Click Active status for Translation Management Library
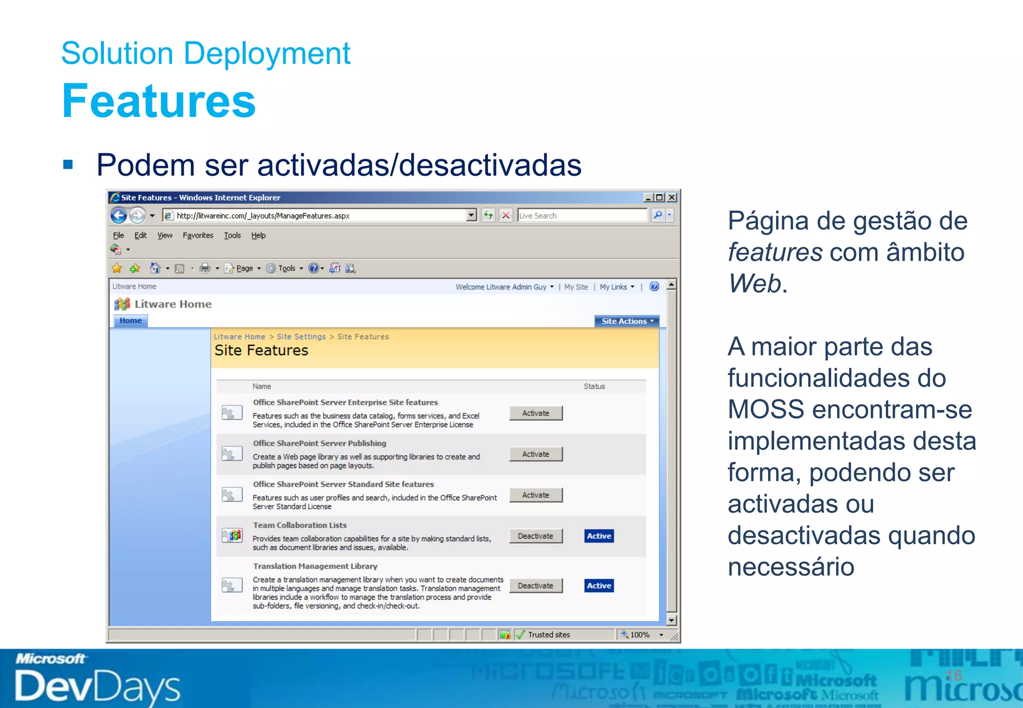The image size is (1023, 708). [599, 586]
